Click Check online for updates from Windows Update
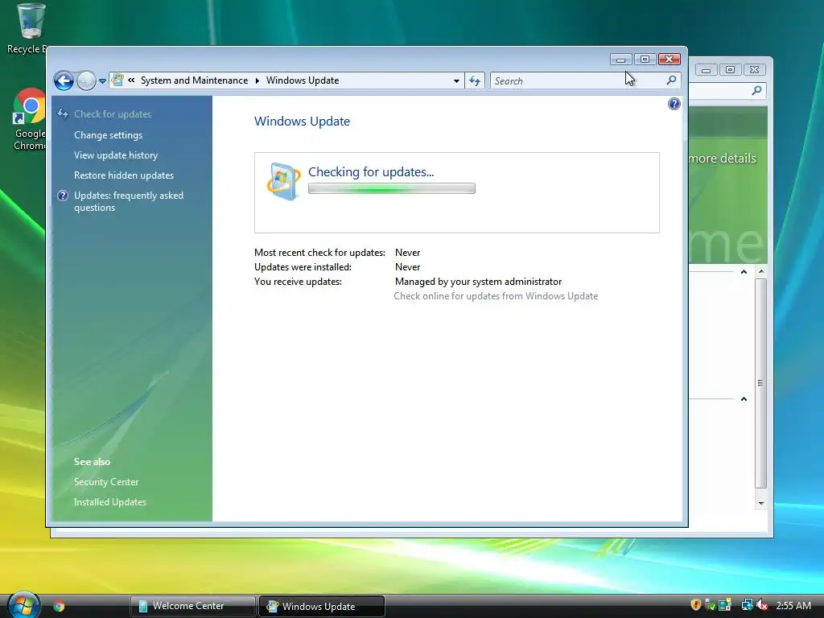The image size is (824, 618). tap(496, 296)
